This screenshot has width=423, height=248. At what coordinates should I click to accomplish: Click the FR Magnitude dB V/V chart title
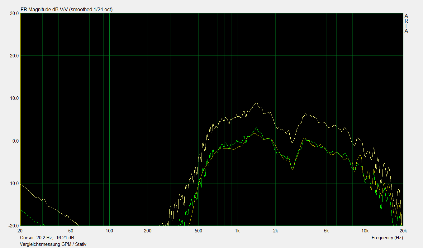pos(66,10)
